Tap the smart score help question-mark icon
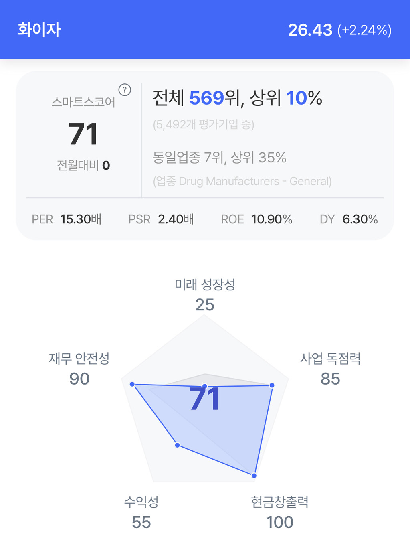Viewport: 410px width, 549px height. point(125,90)
